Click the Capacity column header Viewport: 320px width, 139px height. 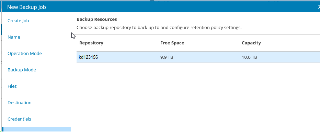pos(251,43)
